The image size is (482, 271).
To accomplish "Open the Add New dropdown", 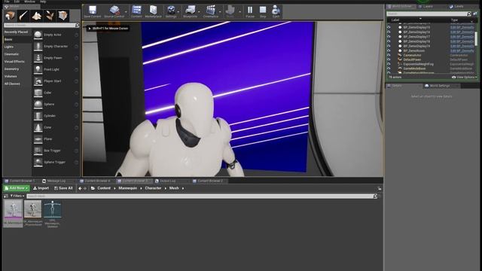I will tap(17, 188).
